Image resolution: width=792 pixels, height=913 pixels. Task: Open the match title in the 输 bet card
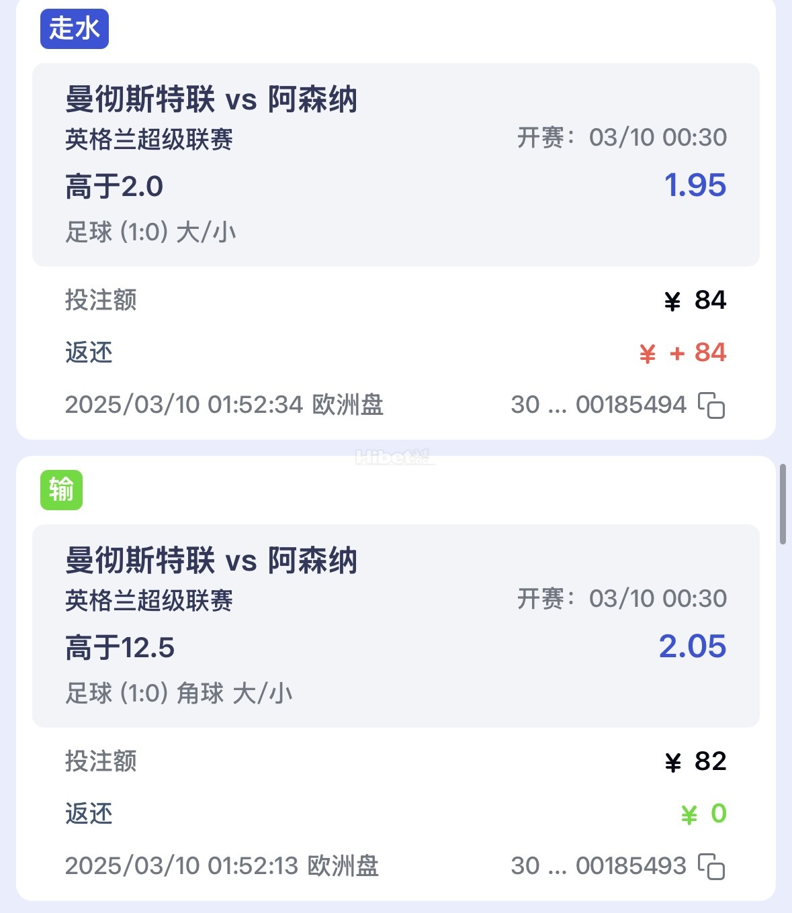(x=211, y=561)
